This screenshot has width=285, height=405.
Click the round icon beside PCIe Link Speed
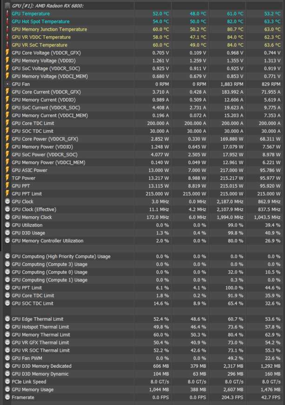(x=7, y=382)
